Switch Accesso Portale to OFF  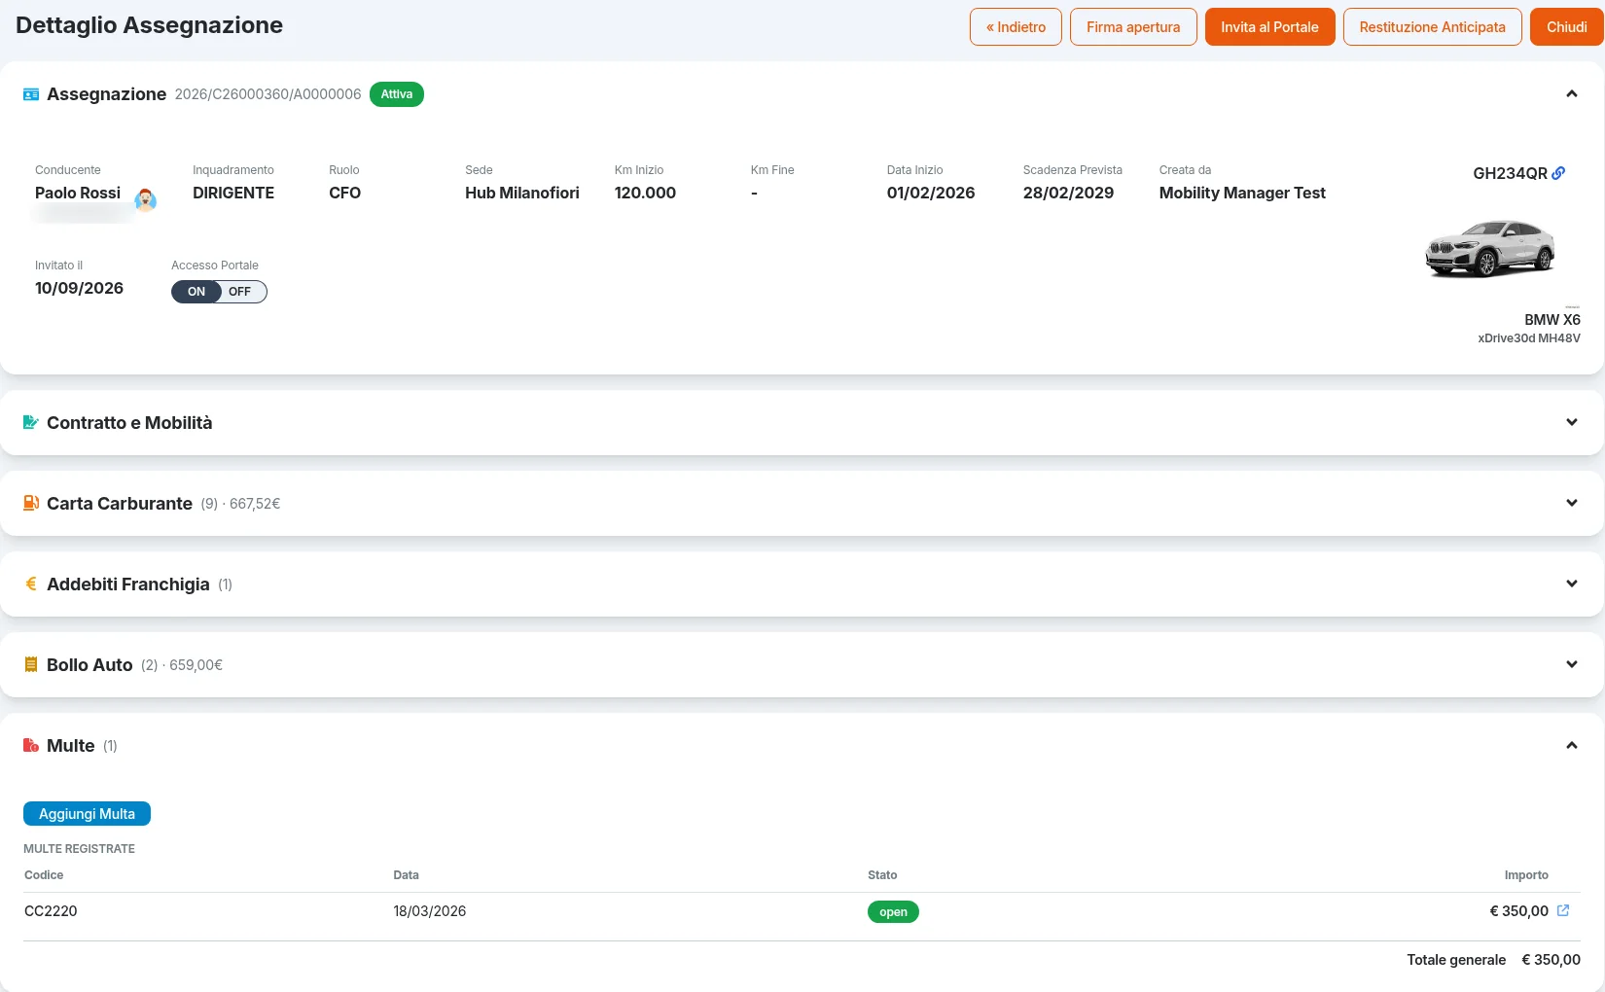(x=240, y=292)
